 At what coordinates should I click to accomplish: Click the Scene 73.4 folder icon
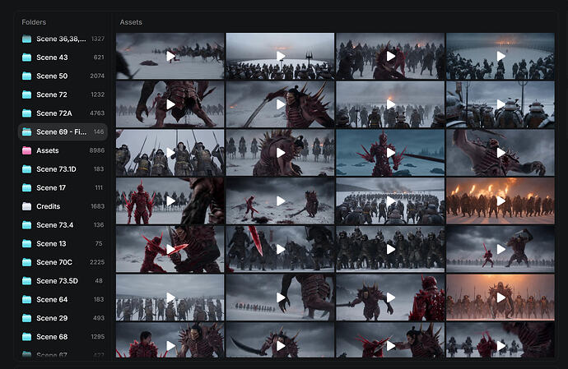point(26,225)
